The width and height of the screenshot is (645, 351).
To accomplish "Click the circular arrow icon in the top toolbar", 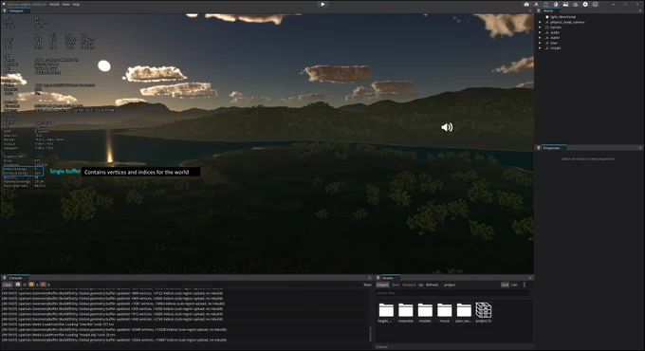I will (596, 4).
